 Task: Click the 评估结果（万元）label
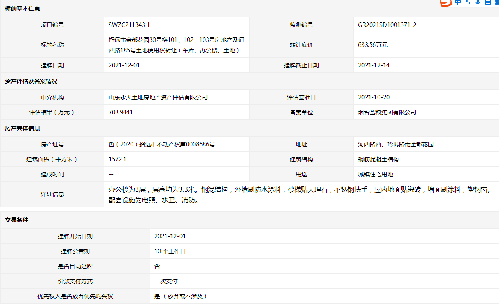point(52,112)
